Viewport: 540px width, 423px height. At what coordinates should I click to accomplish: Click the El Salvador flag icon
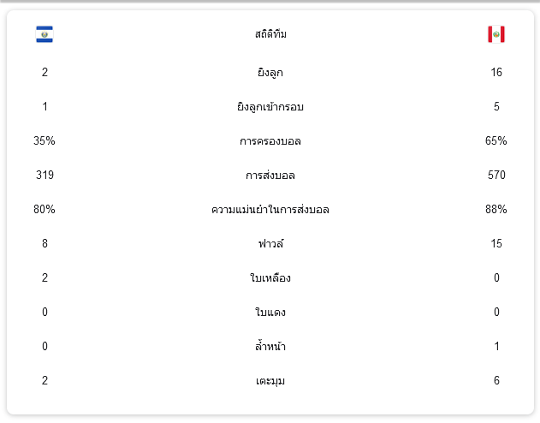[x=45, y=34]
